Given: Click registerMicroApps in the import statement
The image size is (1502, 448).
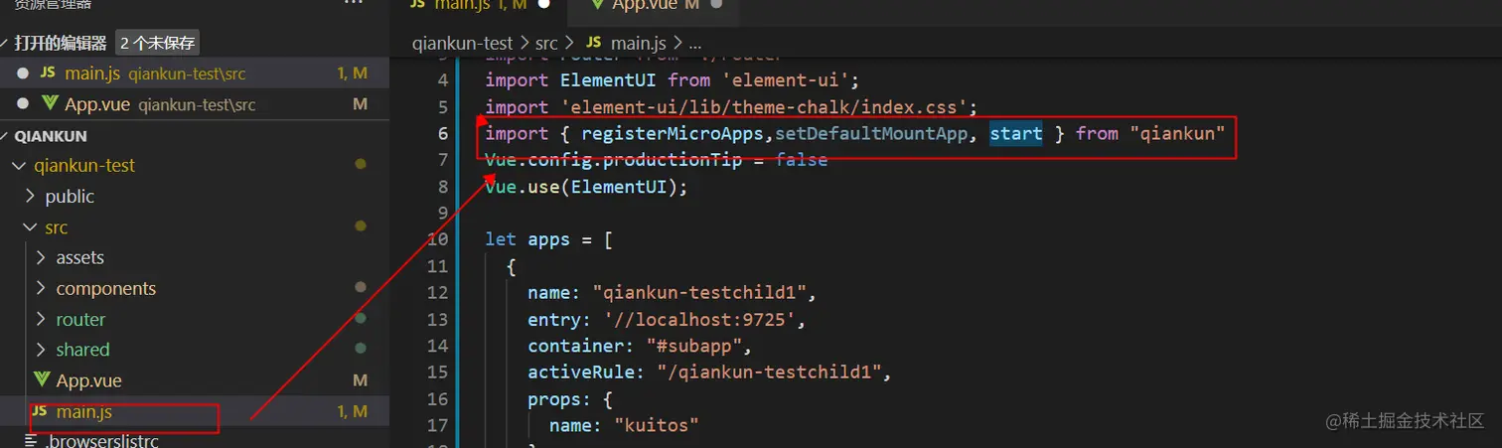Looking at the screenshot, I should [672, 133].
